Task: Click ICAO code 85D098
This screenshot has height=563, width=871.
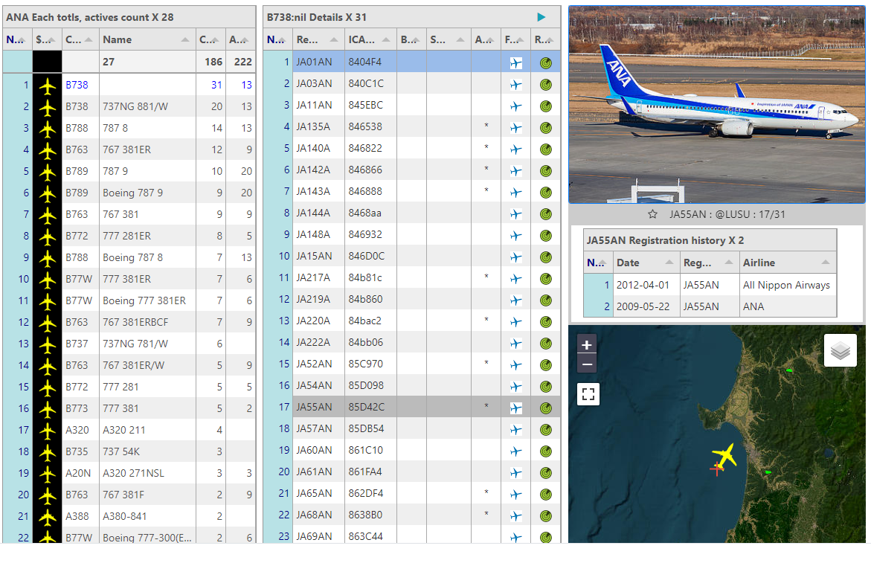Action: [366, 385]
